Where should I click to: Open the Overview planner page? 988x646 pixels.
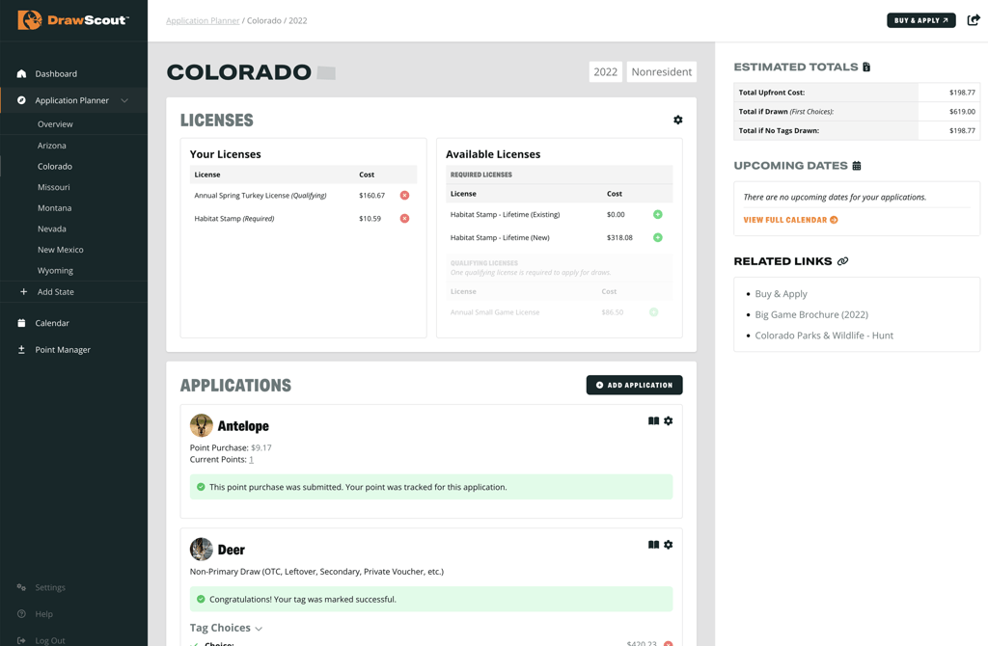[x=55, y=124]
